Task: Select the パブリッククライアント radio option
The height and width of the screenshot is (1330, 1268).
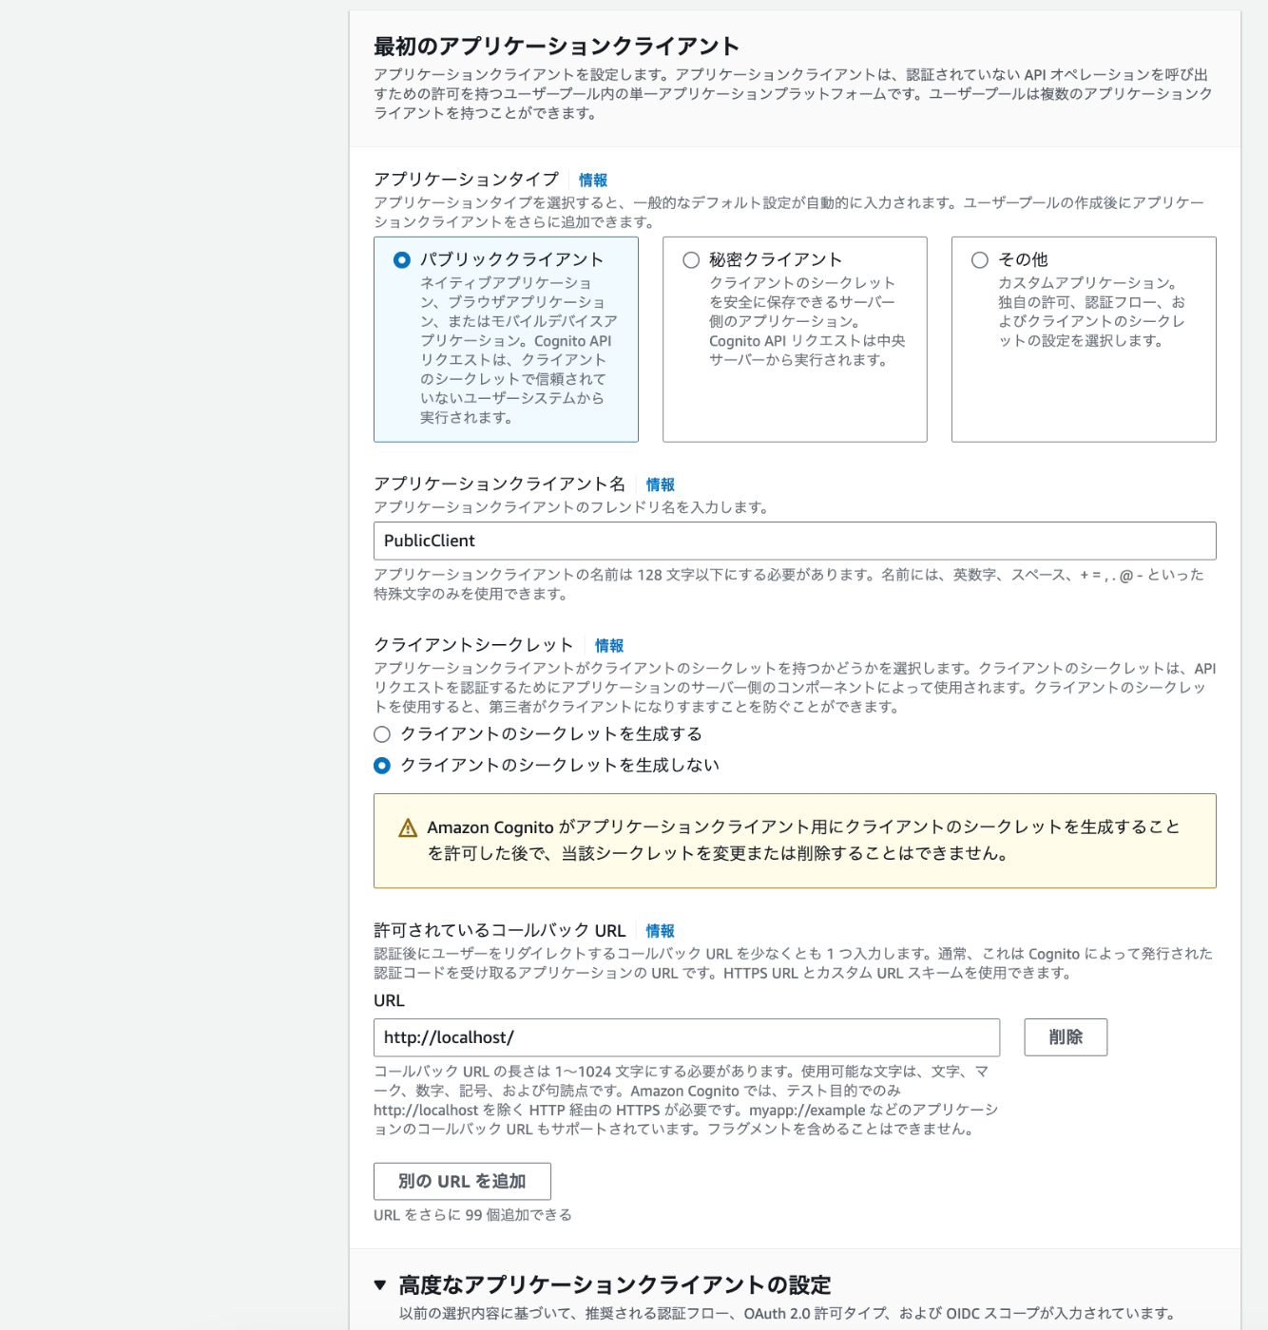Action: click(x=402, y=259)
